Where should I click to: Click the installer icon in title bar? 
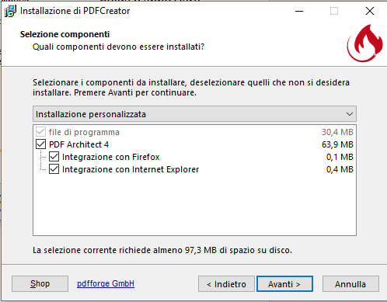click(x=10, y=11)
